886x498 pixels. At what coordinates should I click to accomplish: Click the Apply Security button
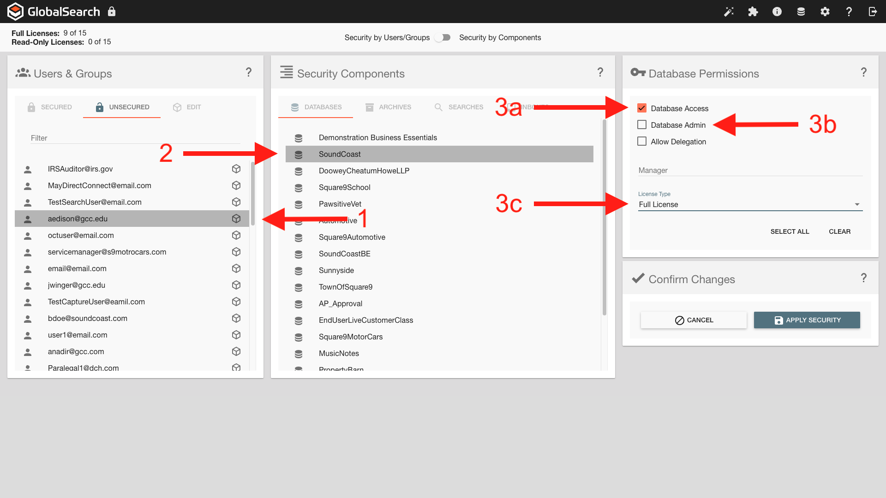click(807, 320)
